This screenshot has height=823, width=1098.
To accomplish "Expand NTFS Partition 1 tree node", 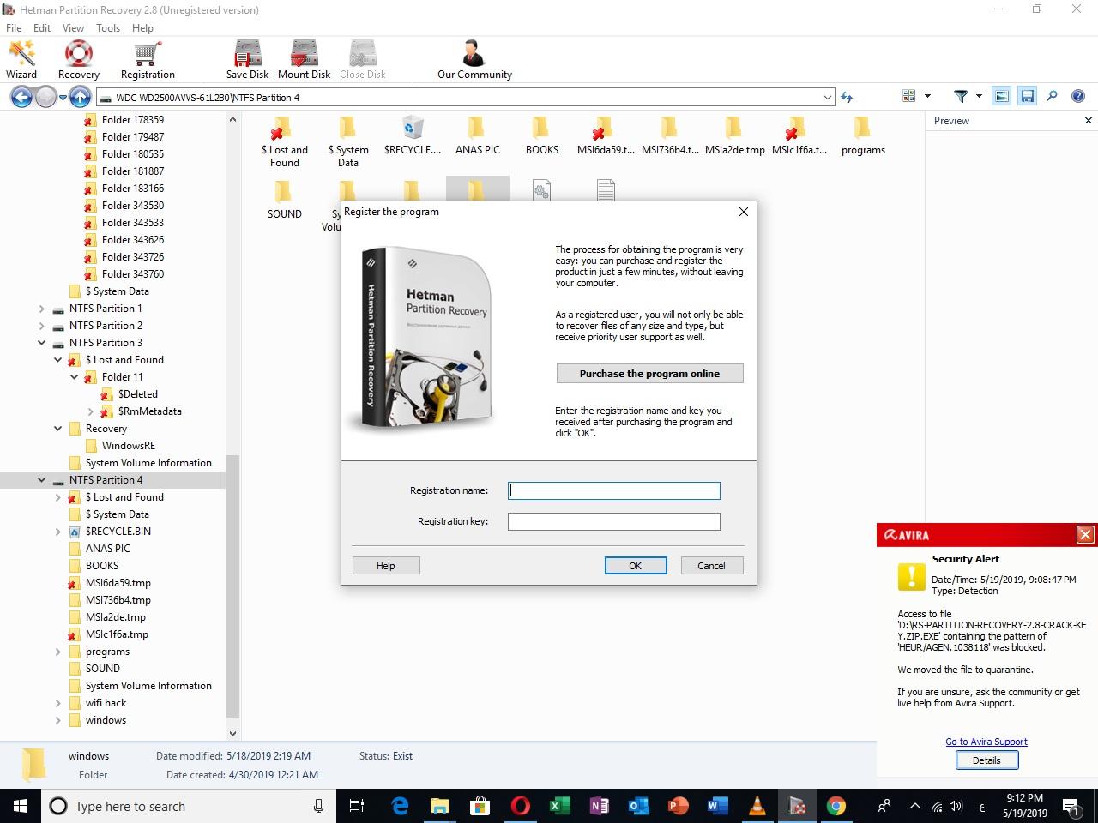I will click(41, 309).
